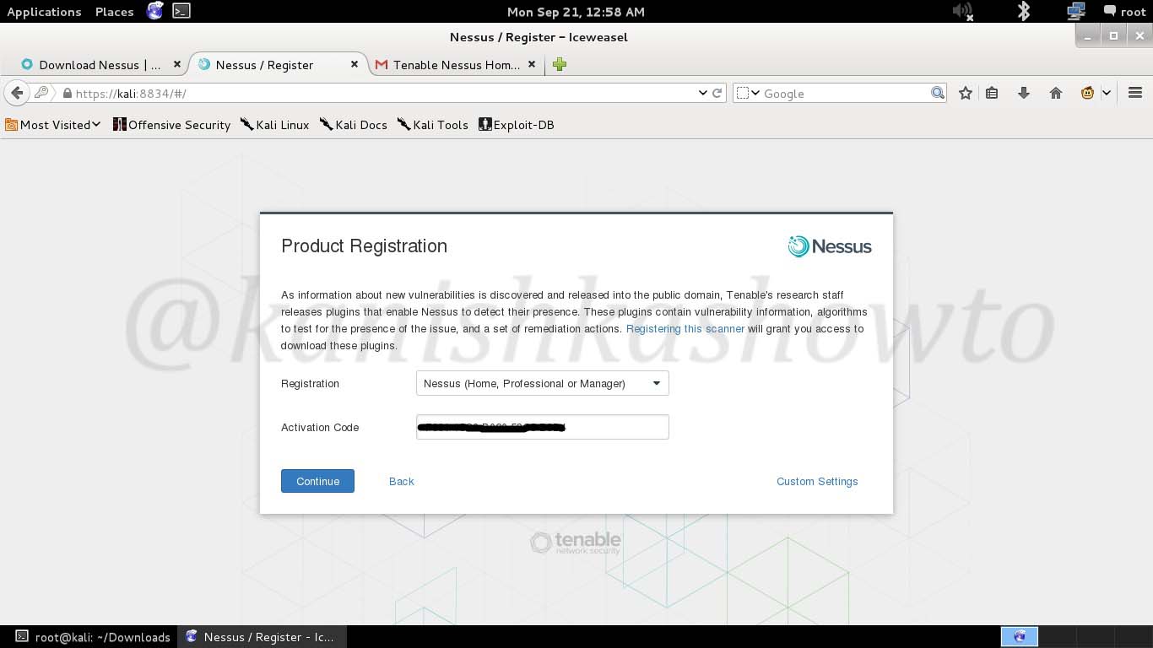Click the muted volume icon
Viewport: 1153px width, 648px height.
point(963,11)
